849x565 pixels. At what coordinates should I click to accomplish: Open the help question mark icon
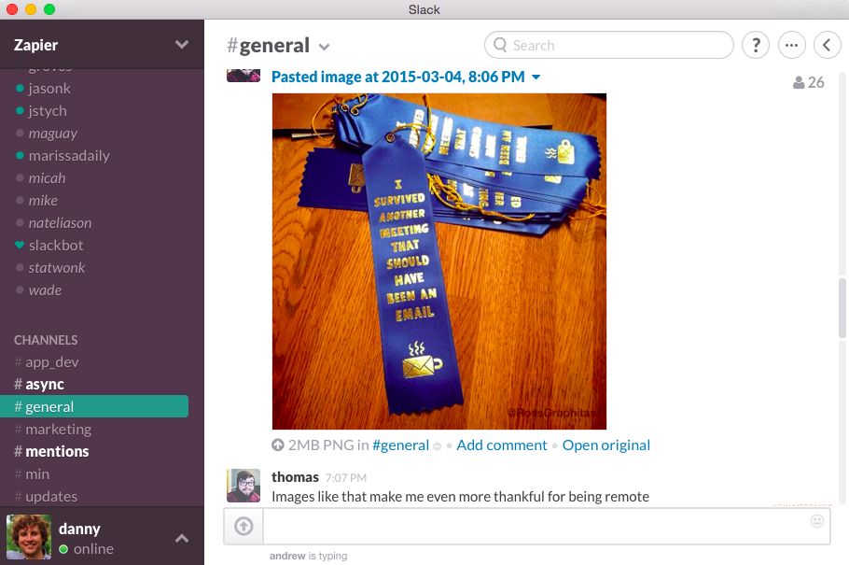[756, 45]
